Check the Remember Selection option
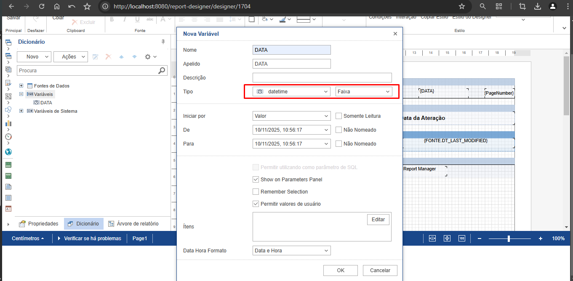 256,192
